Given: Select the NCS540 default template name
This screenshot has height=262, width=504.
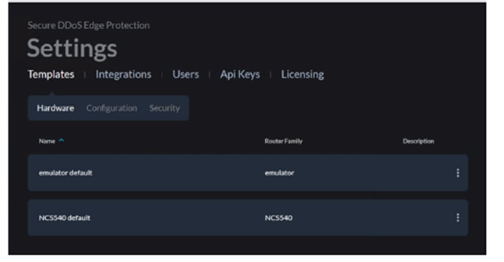Looking at the screenshot, I should [64, 217].
